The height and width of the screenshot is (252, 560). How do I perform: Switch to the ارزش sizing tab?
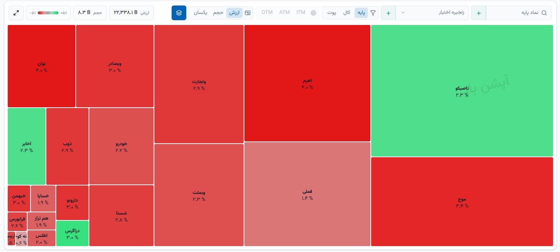[234, 13]
